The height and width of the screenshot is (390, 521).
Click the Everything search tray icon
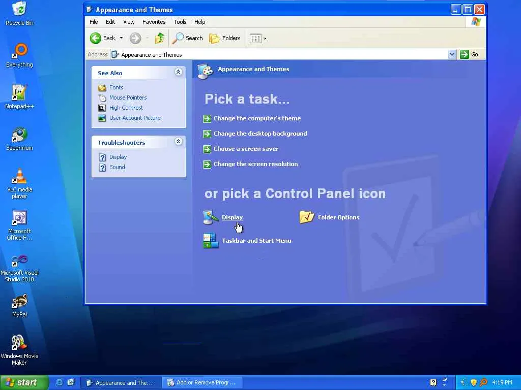tap(484, 382)
